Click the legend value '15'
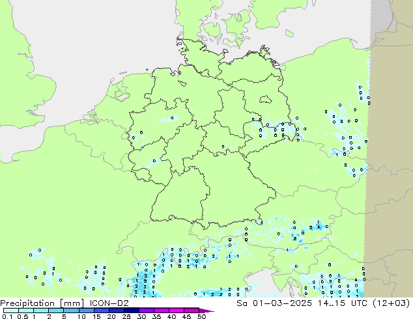Screen dimensions: 413x319 tap(96, 316)
